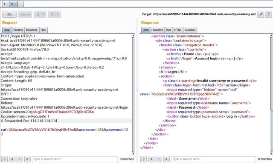This screenshot has width=273, height=163.
Task: Click the 'Log in' button line in response
Action: (210, 116)
